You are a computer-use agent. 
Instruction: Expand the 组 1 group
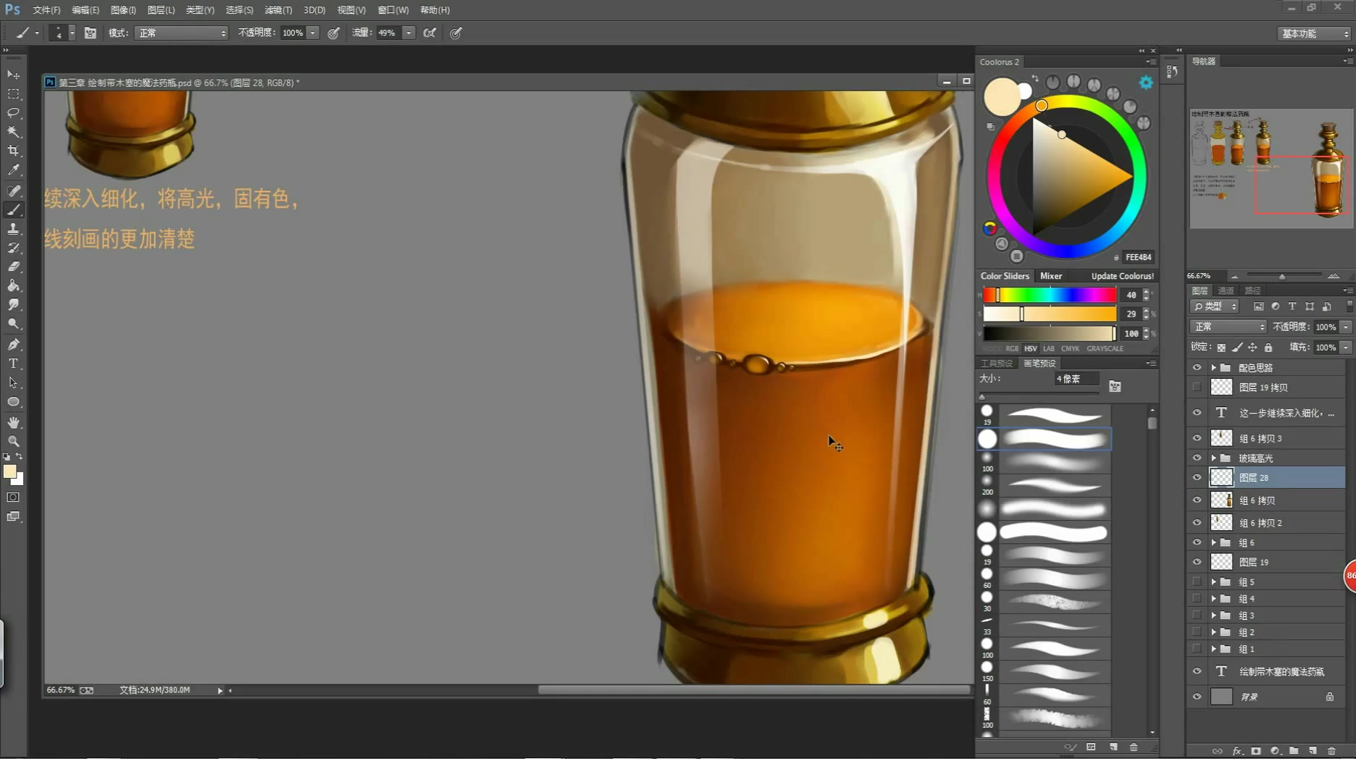[x=1213, y=649]
